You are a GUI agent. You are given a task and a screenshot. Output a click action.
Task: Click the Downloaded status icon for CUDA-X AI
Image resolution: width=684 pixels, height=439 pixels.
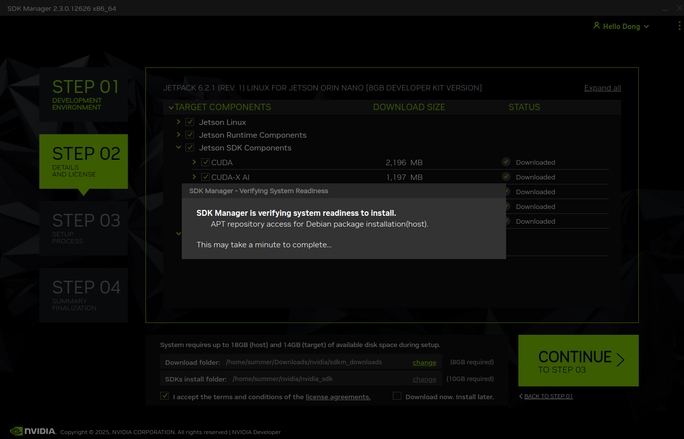pos(506,176)
